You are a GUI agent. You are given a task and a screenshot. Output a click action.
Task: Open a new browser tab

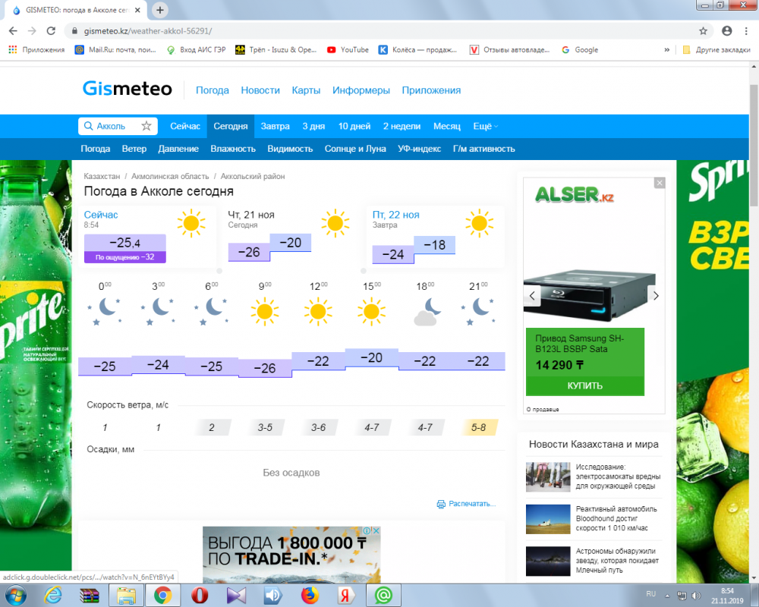click(159, 10)
